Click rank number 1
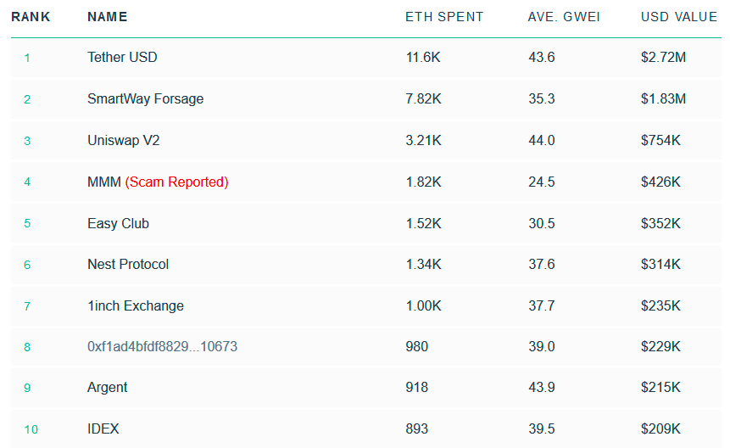Screen dimensions: 730x448 coord(27,58)
